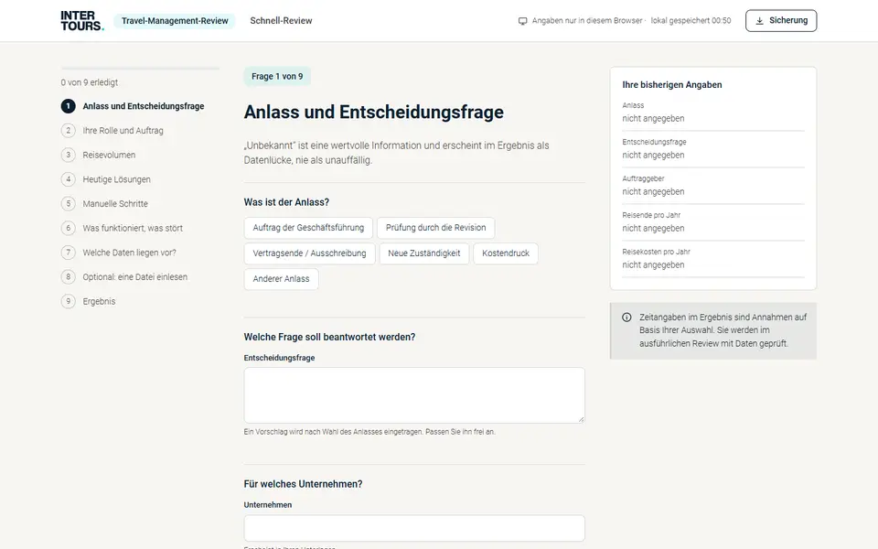Click step number 8 circle in sidebar
Viewport: 878px width, 549px height.
tap(69, 276)
